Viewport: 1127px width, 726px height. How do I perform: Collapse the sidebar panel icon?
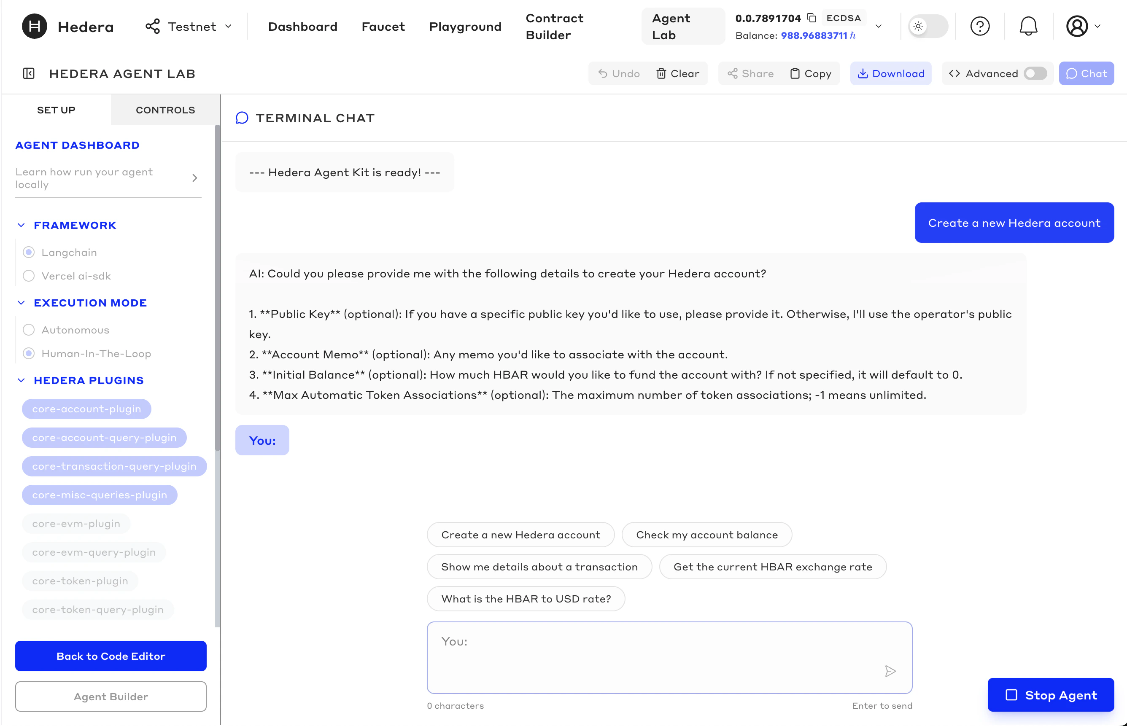click(x=29, y=73)
